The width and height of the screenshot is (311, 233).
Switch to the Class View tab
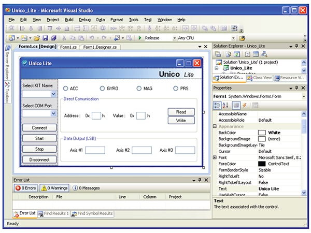(260, 78)
